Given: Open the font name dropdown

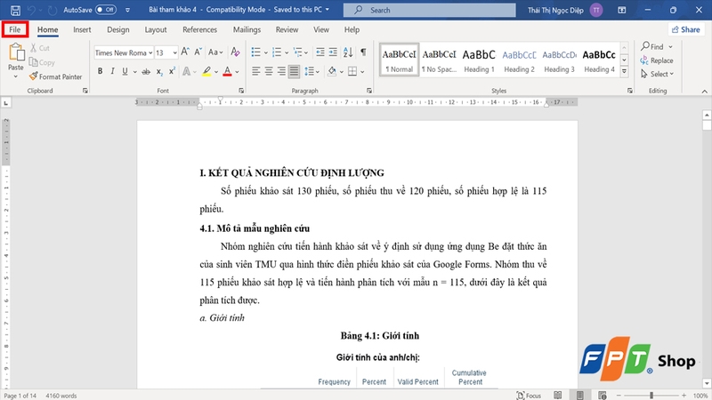Looking at the screenshot, I should pyautogui.click(x=150, y=52).
